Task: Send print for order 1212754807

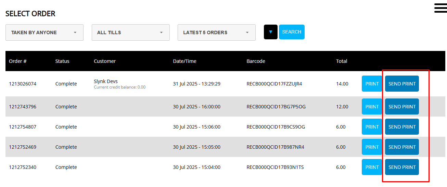Action: 402,127
